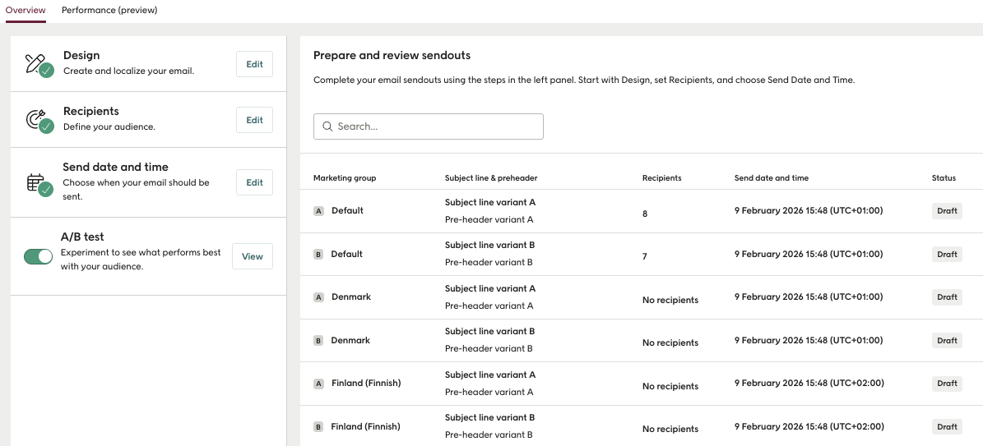Click Draft status of Default variant A
The width and height of the screenshot is (983, 446).
tap(947, 211)
